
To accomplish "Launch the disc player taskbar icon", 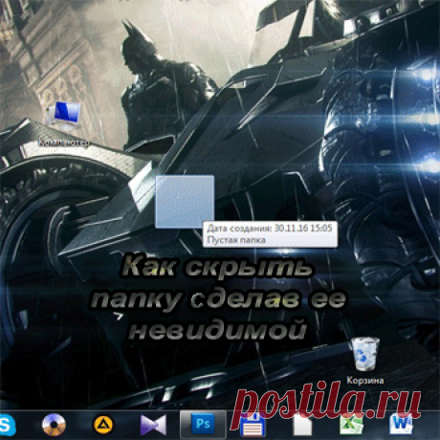I will pyautogui.click(x=54, y=425).
